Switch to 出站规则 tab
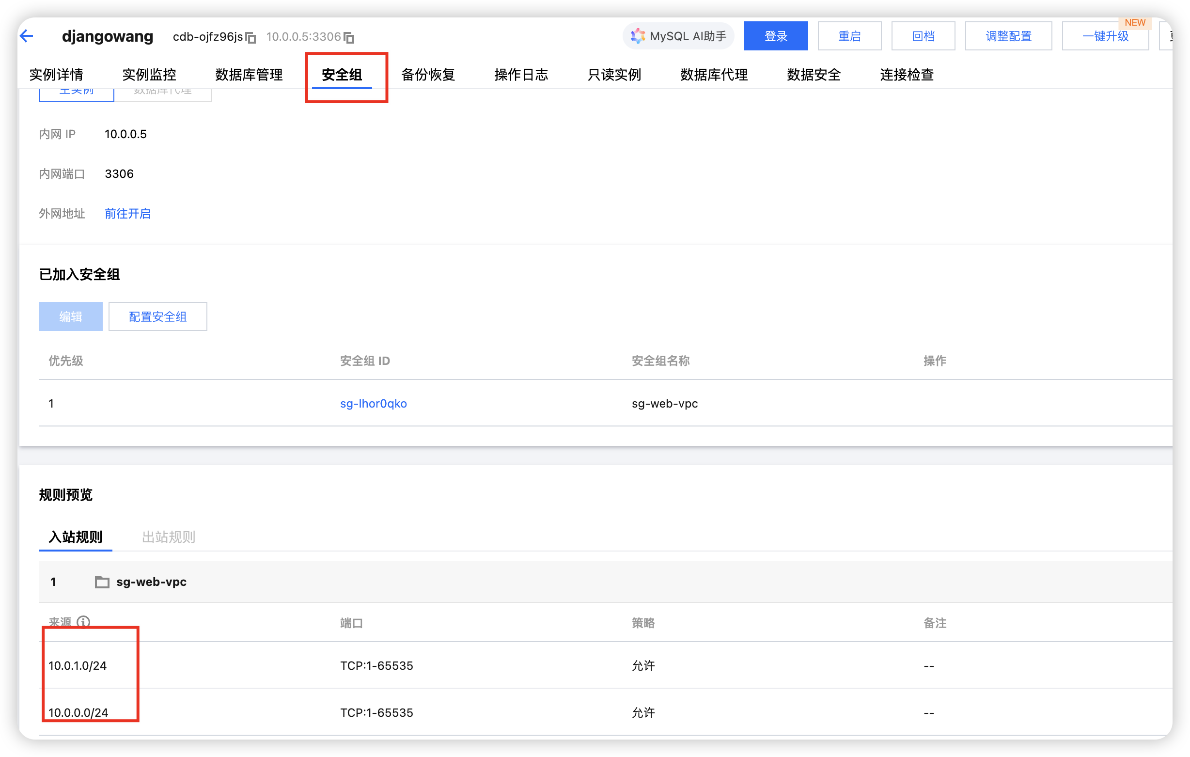Image resolution: width=1190 pixels, height=757 pixels. coord(169,536)
